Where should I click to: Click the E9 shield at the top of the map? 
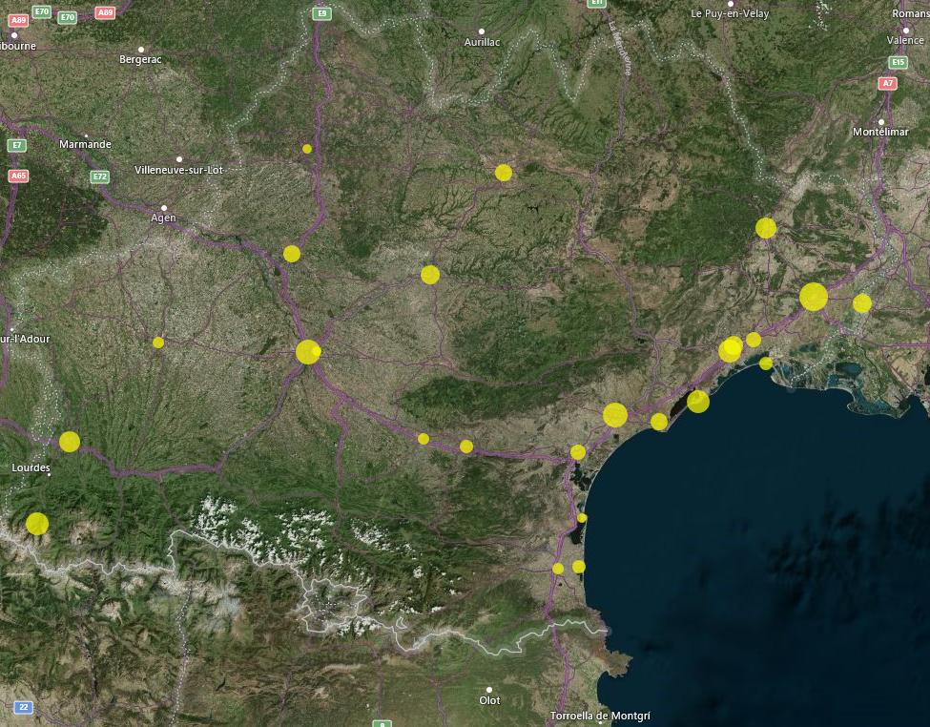coord(320,13)
